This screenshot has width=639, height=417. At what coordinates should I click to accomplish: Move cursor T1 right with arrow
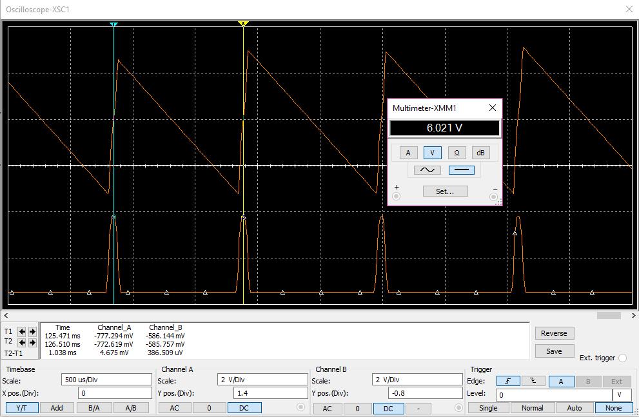32,331
